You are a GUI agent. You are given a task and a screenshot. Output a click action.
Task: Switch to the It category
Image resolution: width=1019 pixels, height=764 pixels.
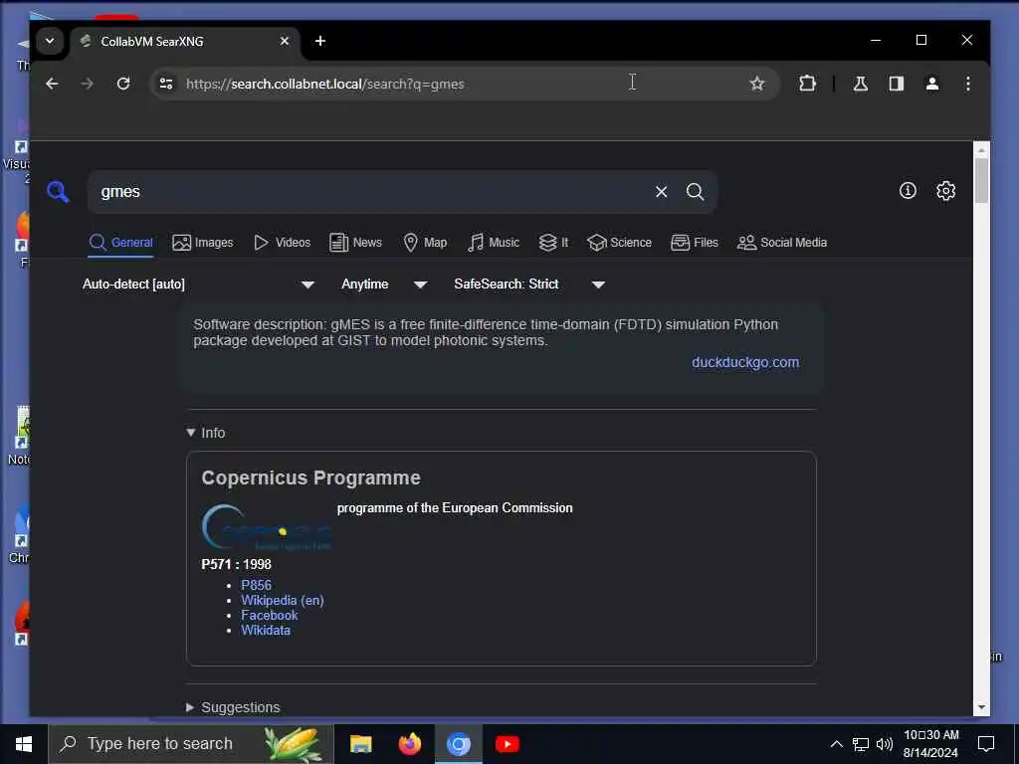tap(553, 243)
